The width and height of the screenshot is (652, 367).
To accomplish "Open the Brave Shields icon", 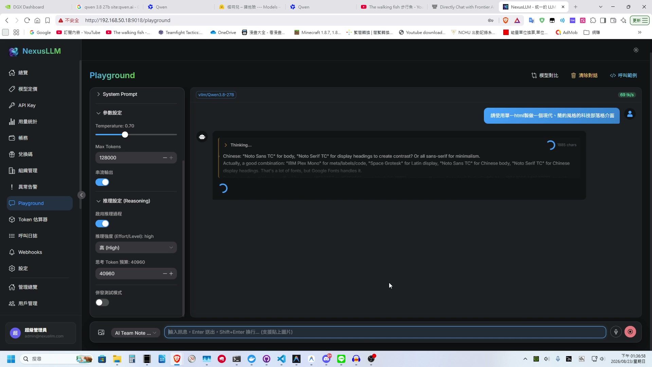I will (506, 20).
